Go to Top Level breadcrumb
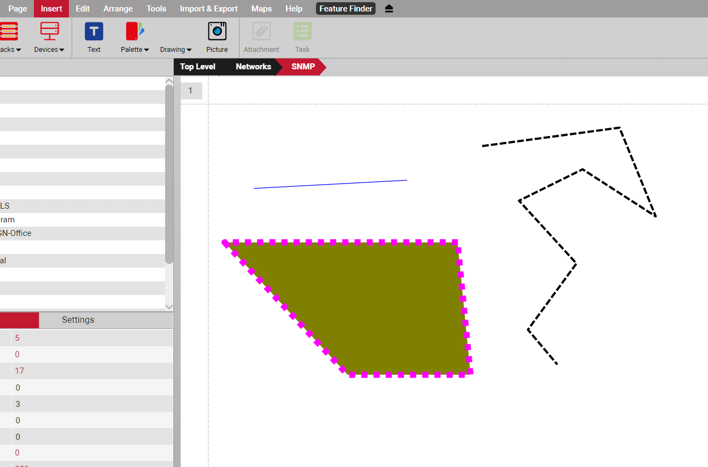This screenshot has width=708, height=467. tap(197, 67)
